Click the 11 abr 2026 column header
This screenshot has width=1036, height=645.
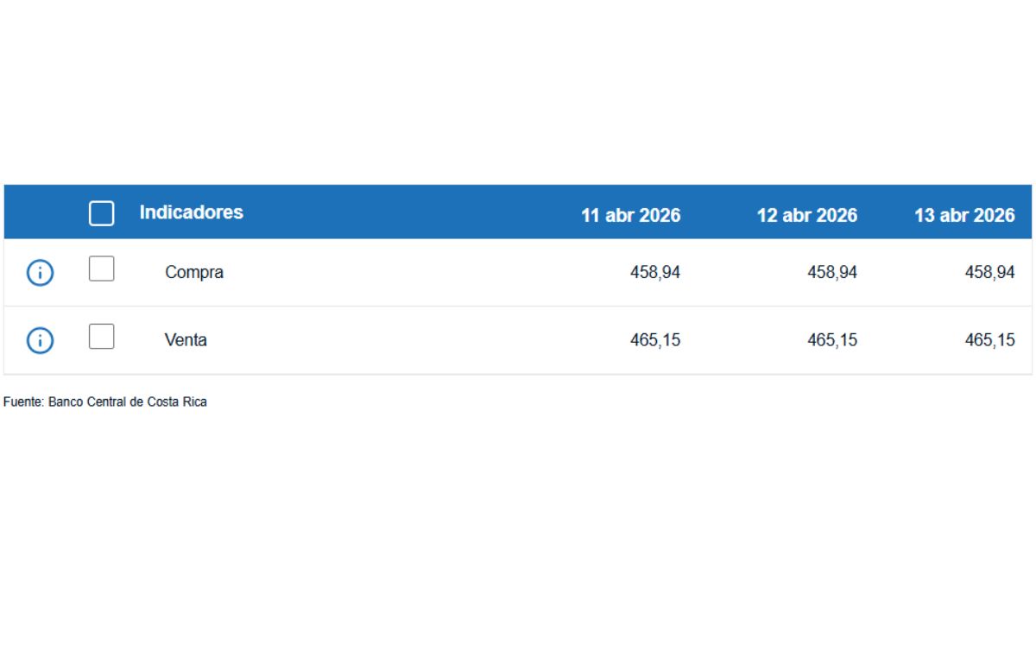click(631, 216)
